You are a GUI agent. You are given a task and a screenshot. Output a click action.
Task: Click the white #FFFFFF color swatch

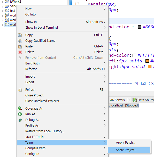coord(134,55)
